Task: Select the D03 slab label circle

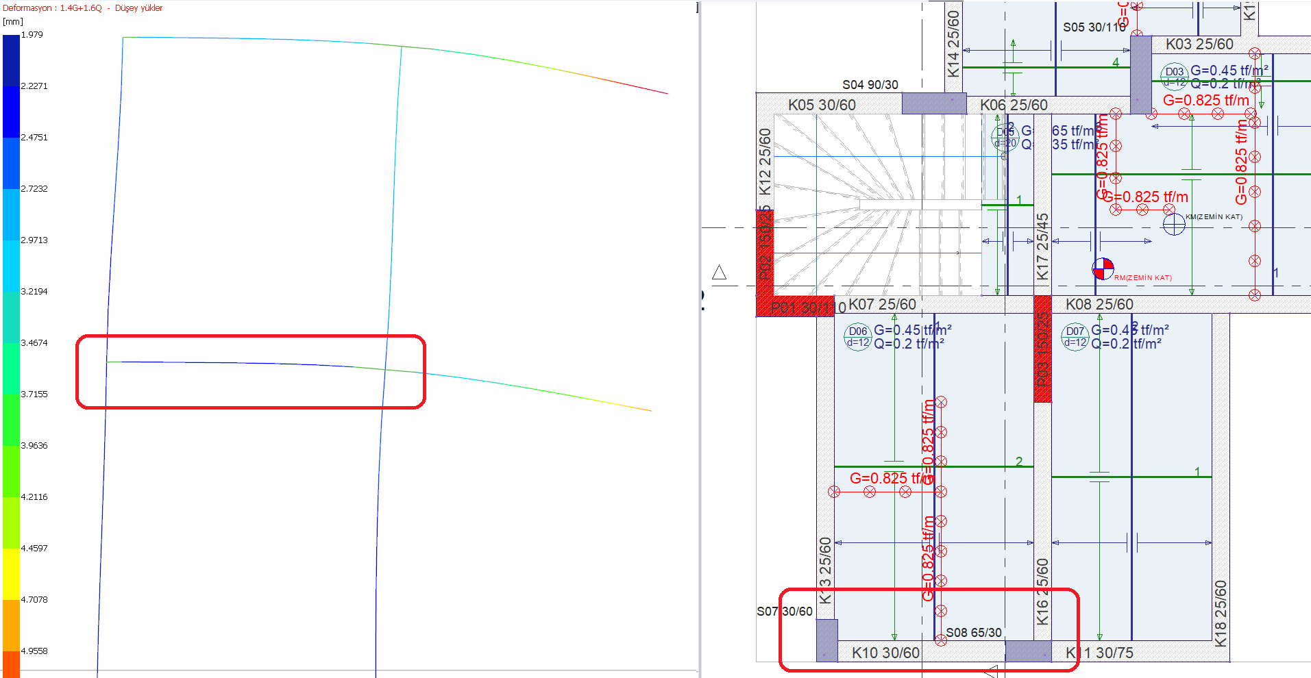Action: (x=1175, y=76)
